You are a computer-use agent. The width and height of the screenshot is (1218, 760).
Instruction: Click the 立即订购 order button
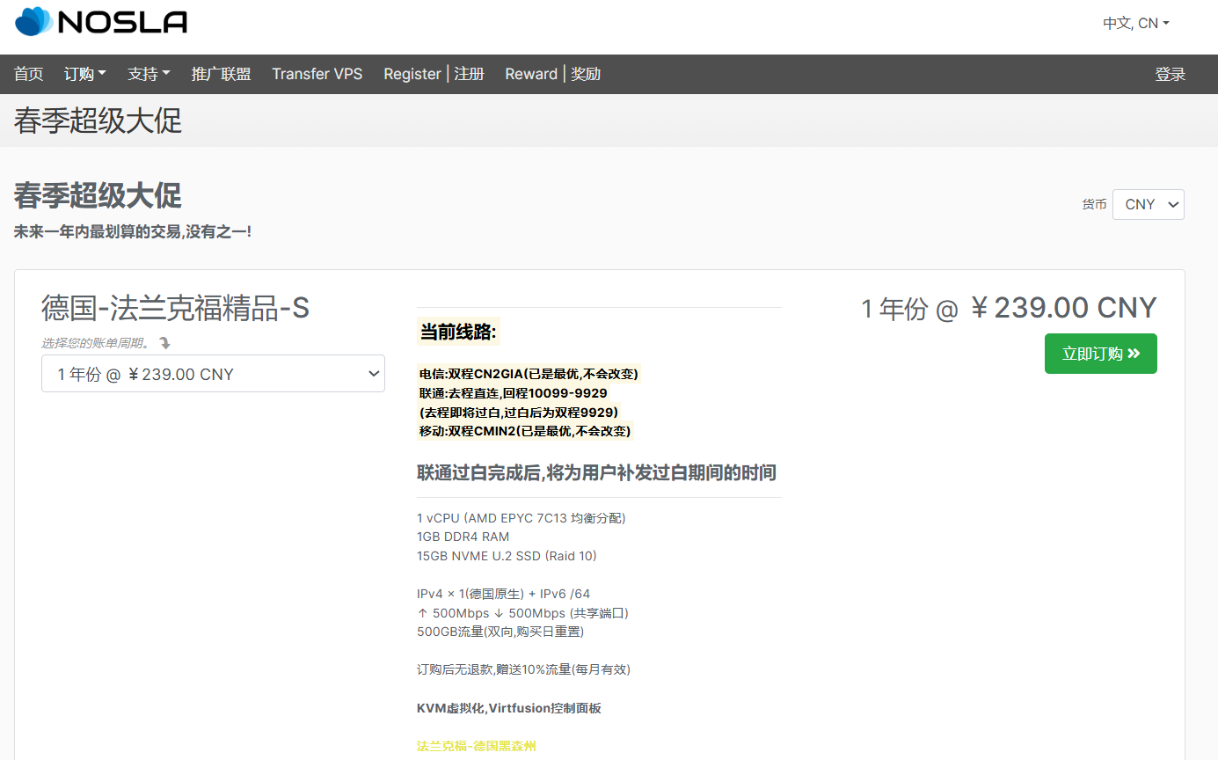[x=1100, y=354]
